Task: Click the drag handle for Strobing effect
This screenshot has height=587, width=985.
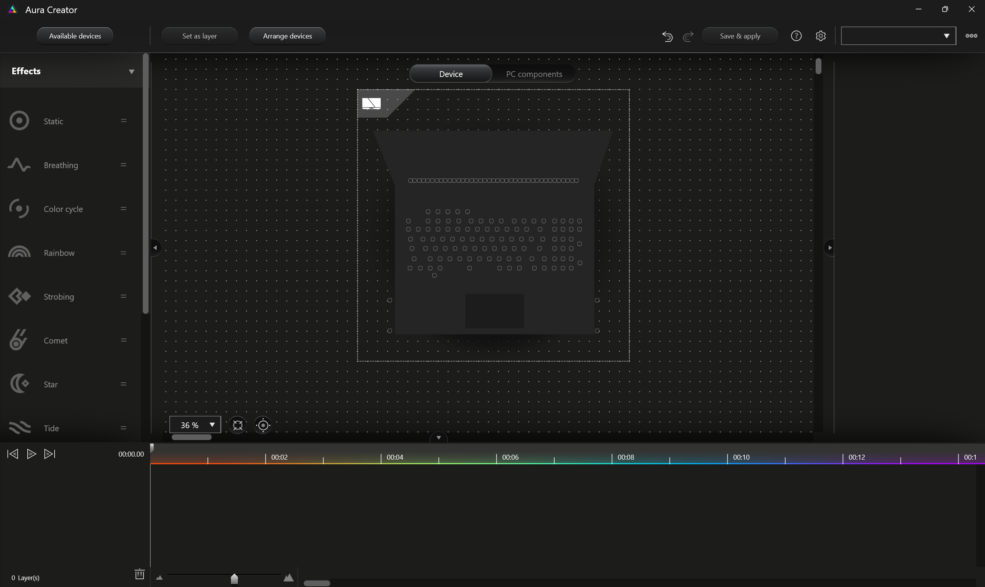Action: [x=124, y=296]
